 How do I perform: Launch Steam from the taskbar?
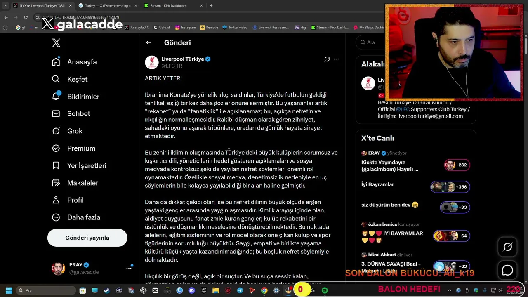(x=107, y=290)
